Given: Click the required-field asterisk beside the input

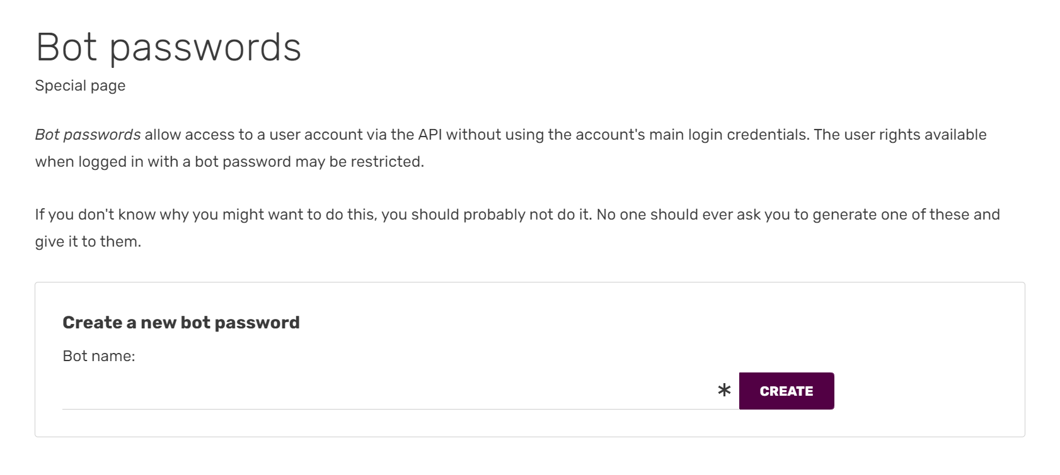Looking at the screenshot, I should coord(724,391).
